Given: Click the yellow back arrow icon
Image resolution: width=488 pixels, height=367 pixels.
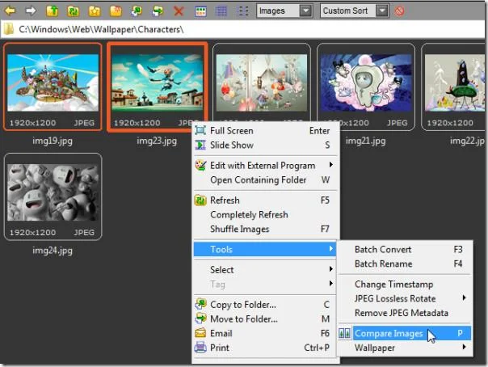Looking at the screenshot, I should [x=10, y=11].
